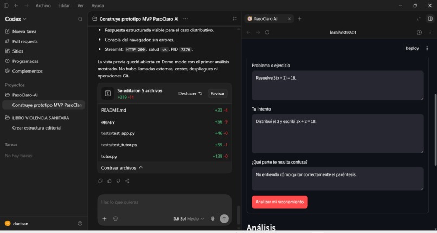Click the file changes icon next to Se editaron

(x=107, y=94)
